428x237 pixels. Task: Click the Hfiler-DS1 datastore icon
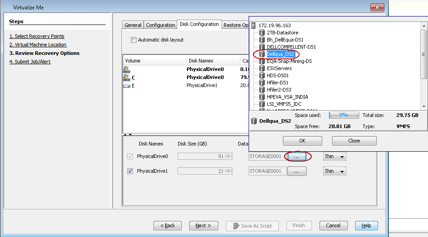[x=262, y=83]
